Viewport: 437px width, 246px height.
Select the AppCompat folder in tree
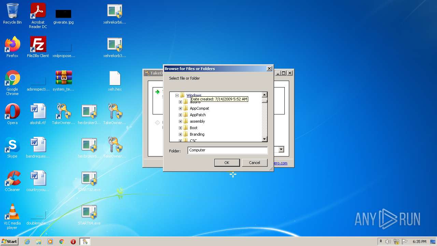tap(199, 108)
